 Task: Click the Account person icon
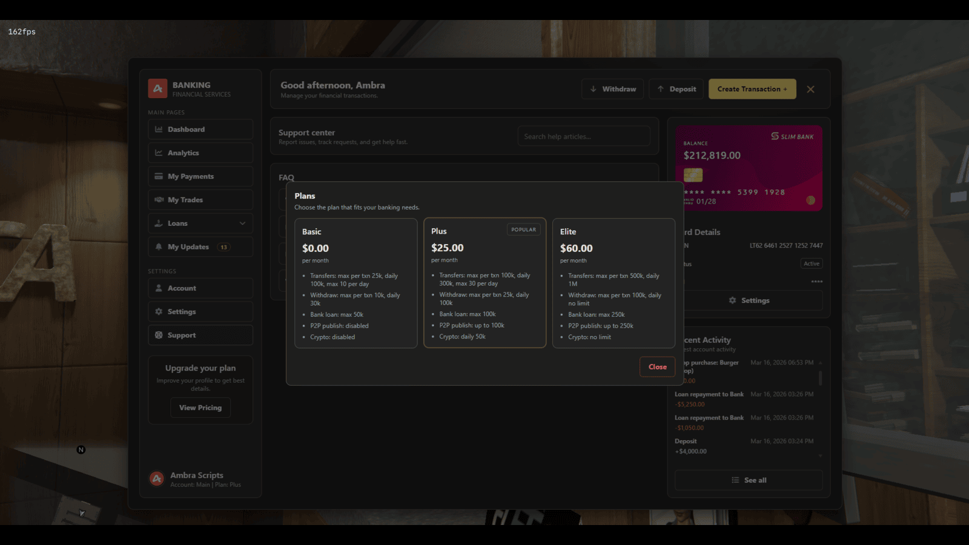pyautogui.click(x=159, y=288)
